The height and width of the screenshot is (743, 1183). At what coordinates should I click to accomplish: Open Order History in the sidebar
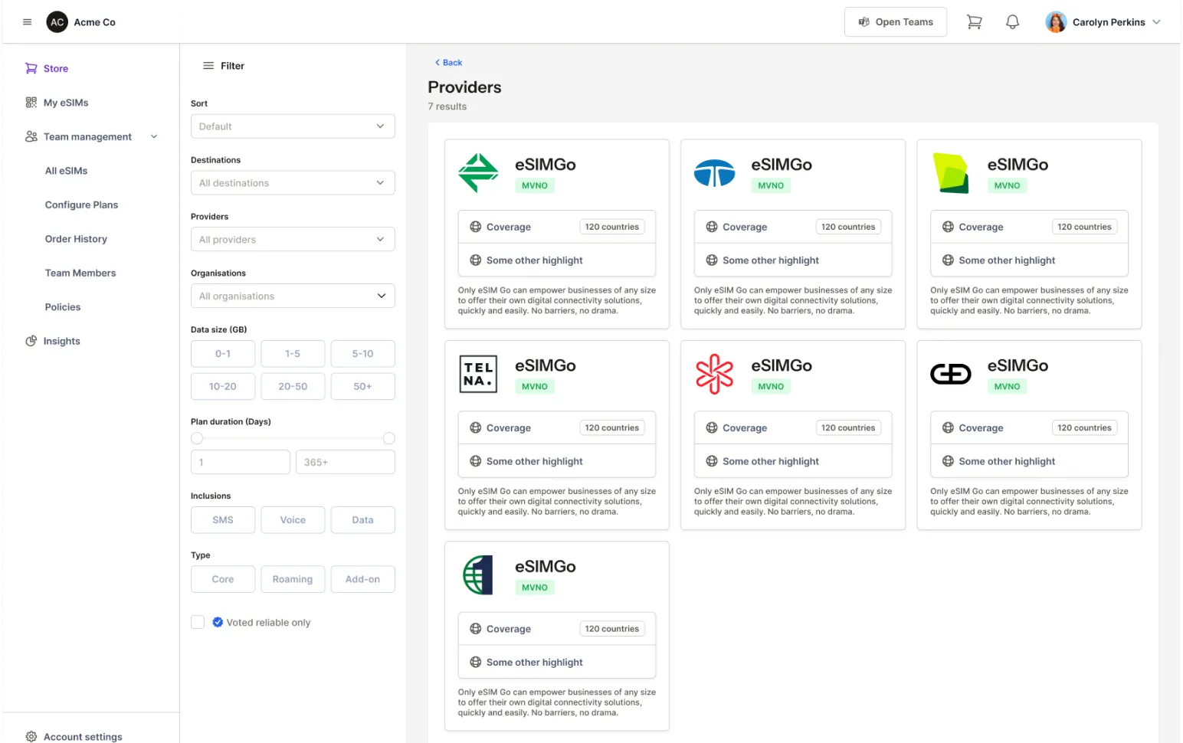(76, 239)
